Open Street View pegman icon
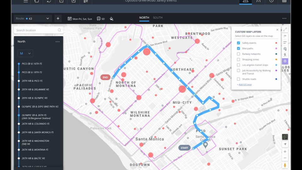 point(285,165)
